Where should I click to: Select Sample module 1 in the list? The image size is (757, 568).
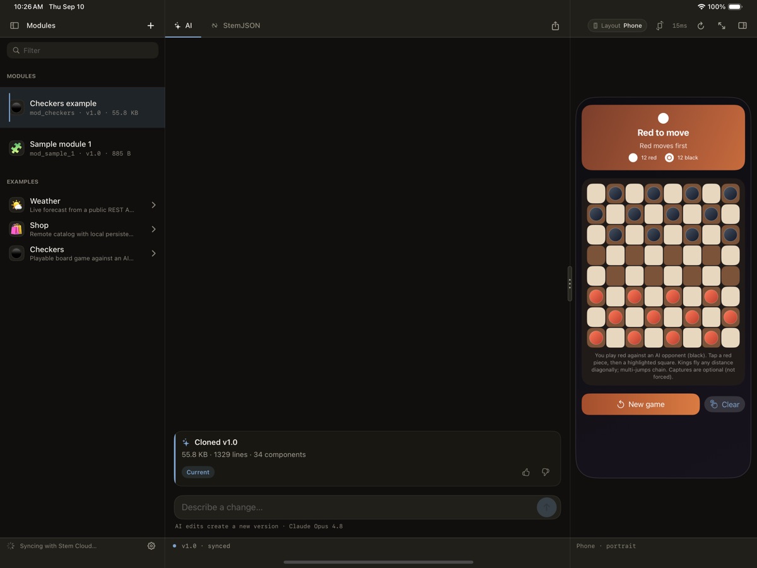click(x=83, y=148)
